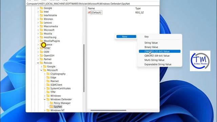Screen dimensions: 217x122
Task: Click the SystemCertificates folder icon
Action: point(48,88)
